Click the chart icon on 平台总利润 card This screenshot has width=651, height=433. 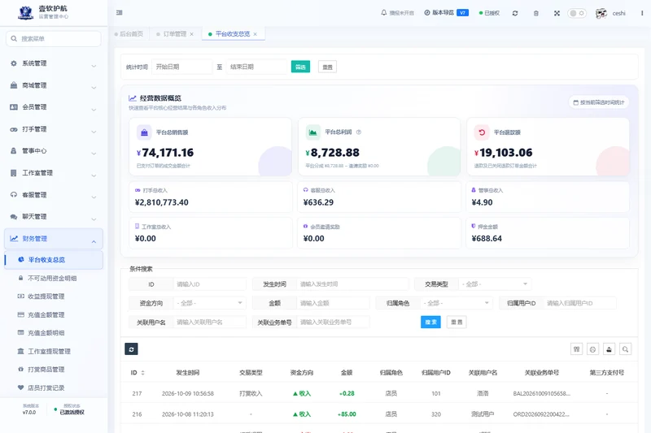[x=313, y=132]
